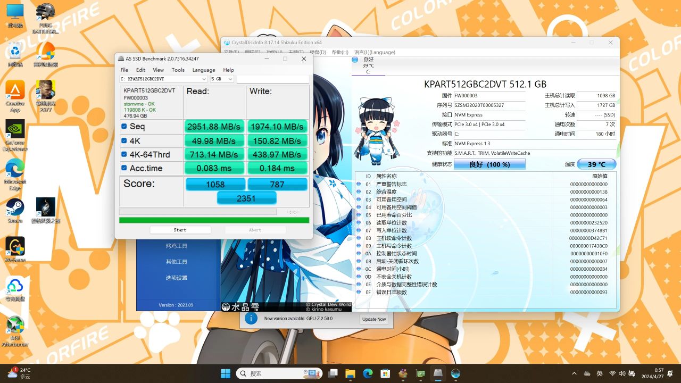Open the Windows Start menu
Screen dimensions: 681x383
[x=226, y=373]
